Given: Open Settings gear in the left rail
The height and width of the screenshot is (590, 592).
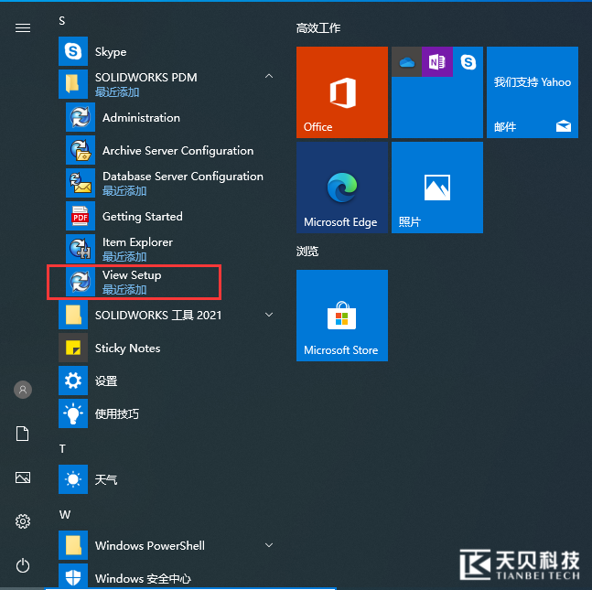Looking at the screenshot, I should tap(23, 521).
